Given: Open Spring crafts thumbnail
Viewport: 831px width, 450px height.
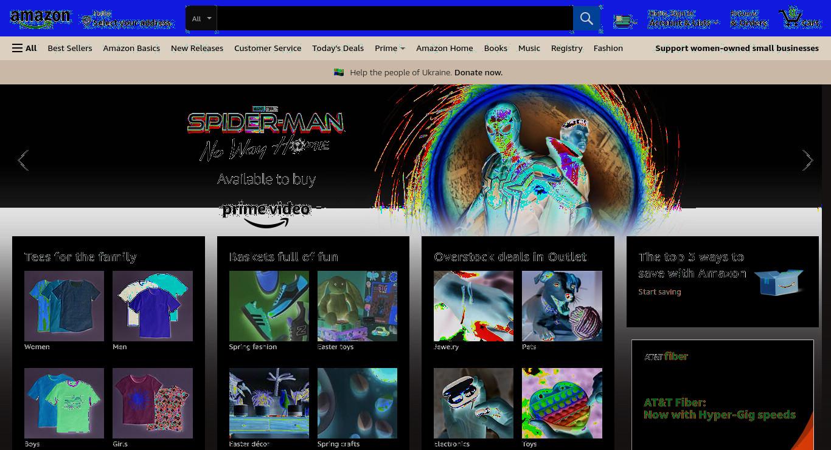Looking at the screenshot, I should (x=357, y=403).
